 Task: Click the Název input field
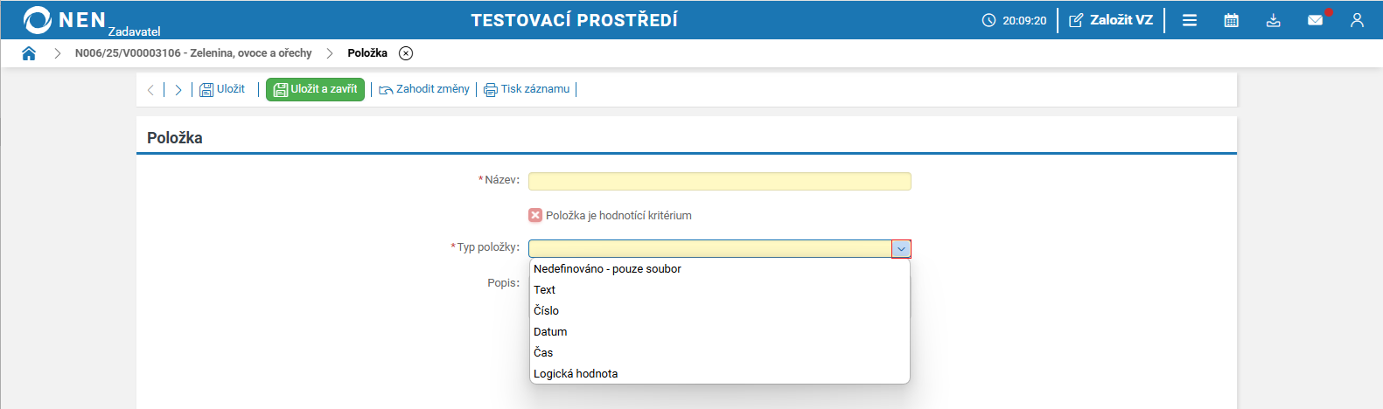pos(719,181)
